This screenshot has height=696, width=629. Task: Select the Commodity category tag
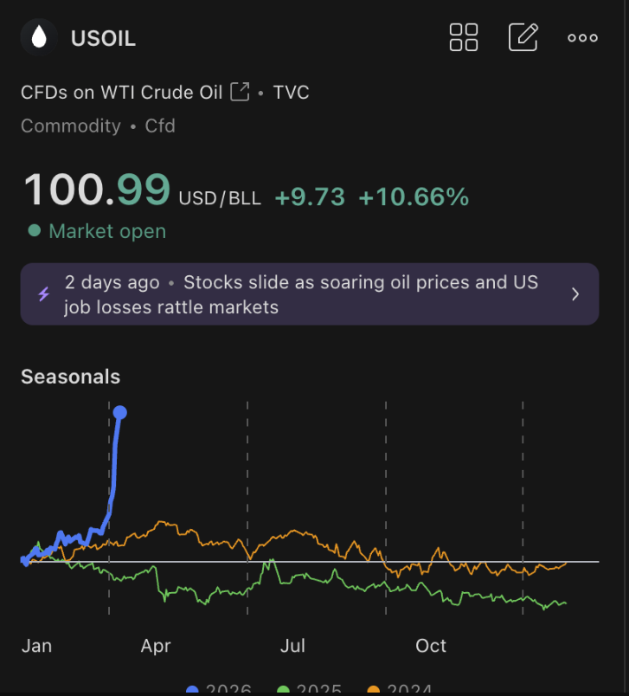[71, 126]
